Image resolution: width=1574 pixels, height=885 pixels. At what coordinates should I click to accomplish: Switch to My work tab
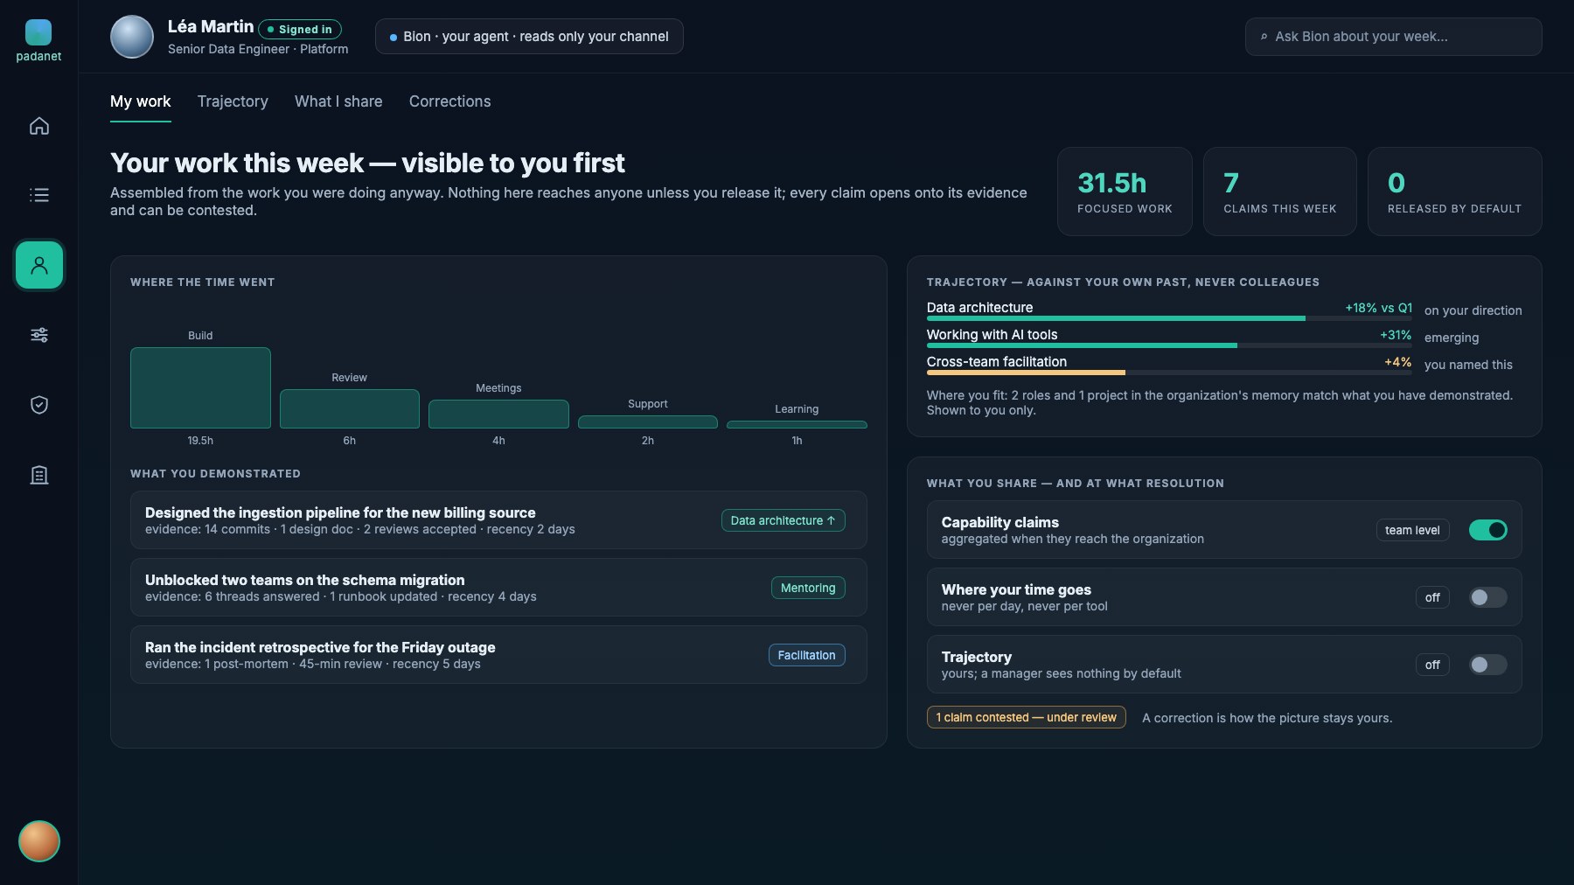tap(141, 101)
